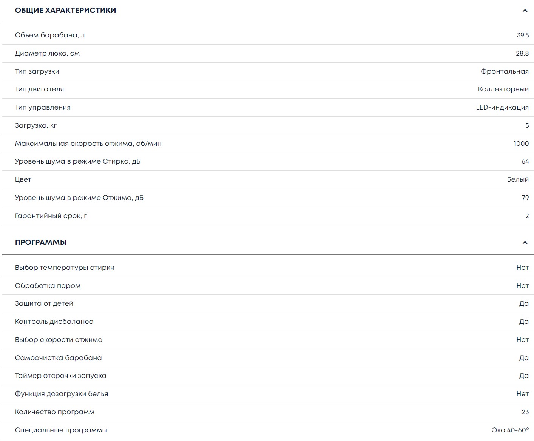Collapse the Программы section chevron
Screen dimensions: 534x441
point(525,243)
